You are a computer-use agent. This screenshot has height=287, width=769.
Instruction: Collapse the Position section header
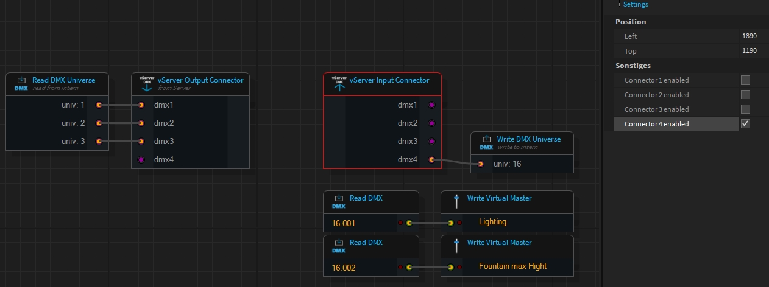pos(631,22)
